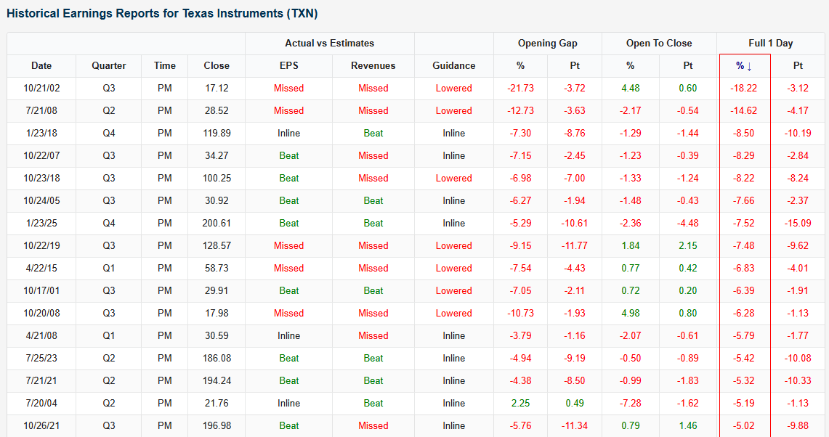Select the 10/22/19 date cell

(41, 245)
